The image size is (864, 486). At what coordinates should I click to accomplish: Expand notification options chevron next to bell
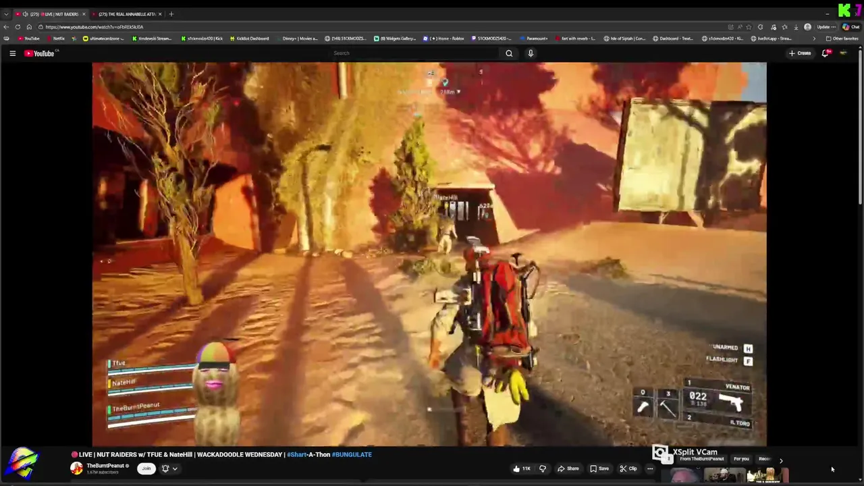(175, 468)
